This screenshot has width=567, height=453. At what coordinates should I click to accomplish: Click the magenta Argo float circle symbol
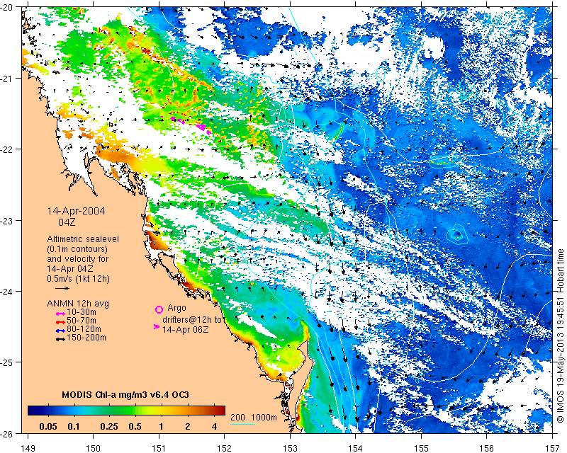159,309
